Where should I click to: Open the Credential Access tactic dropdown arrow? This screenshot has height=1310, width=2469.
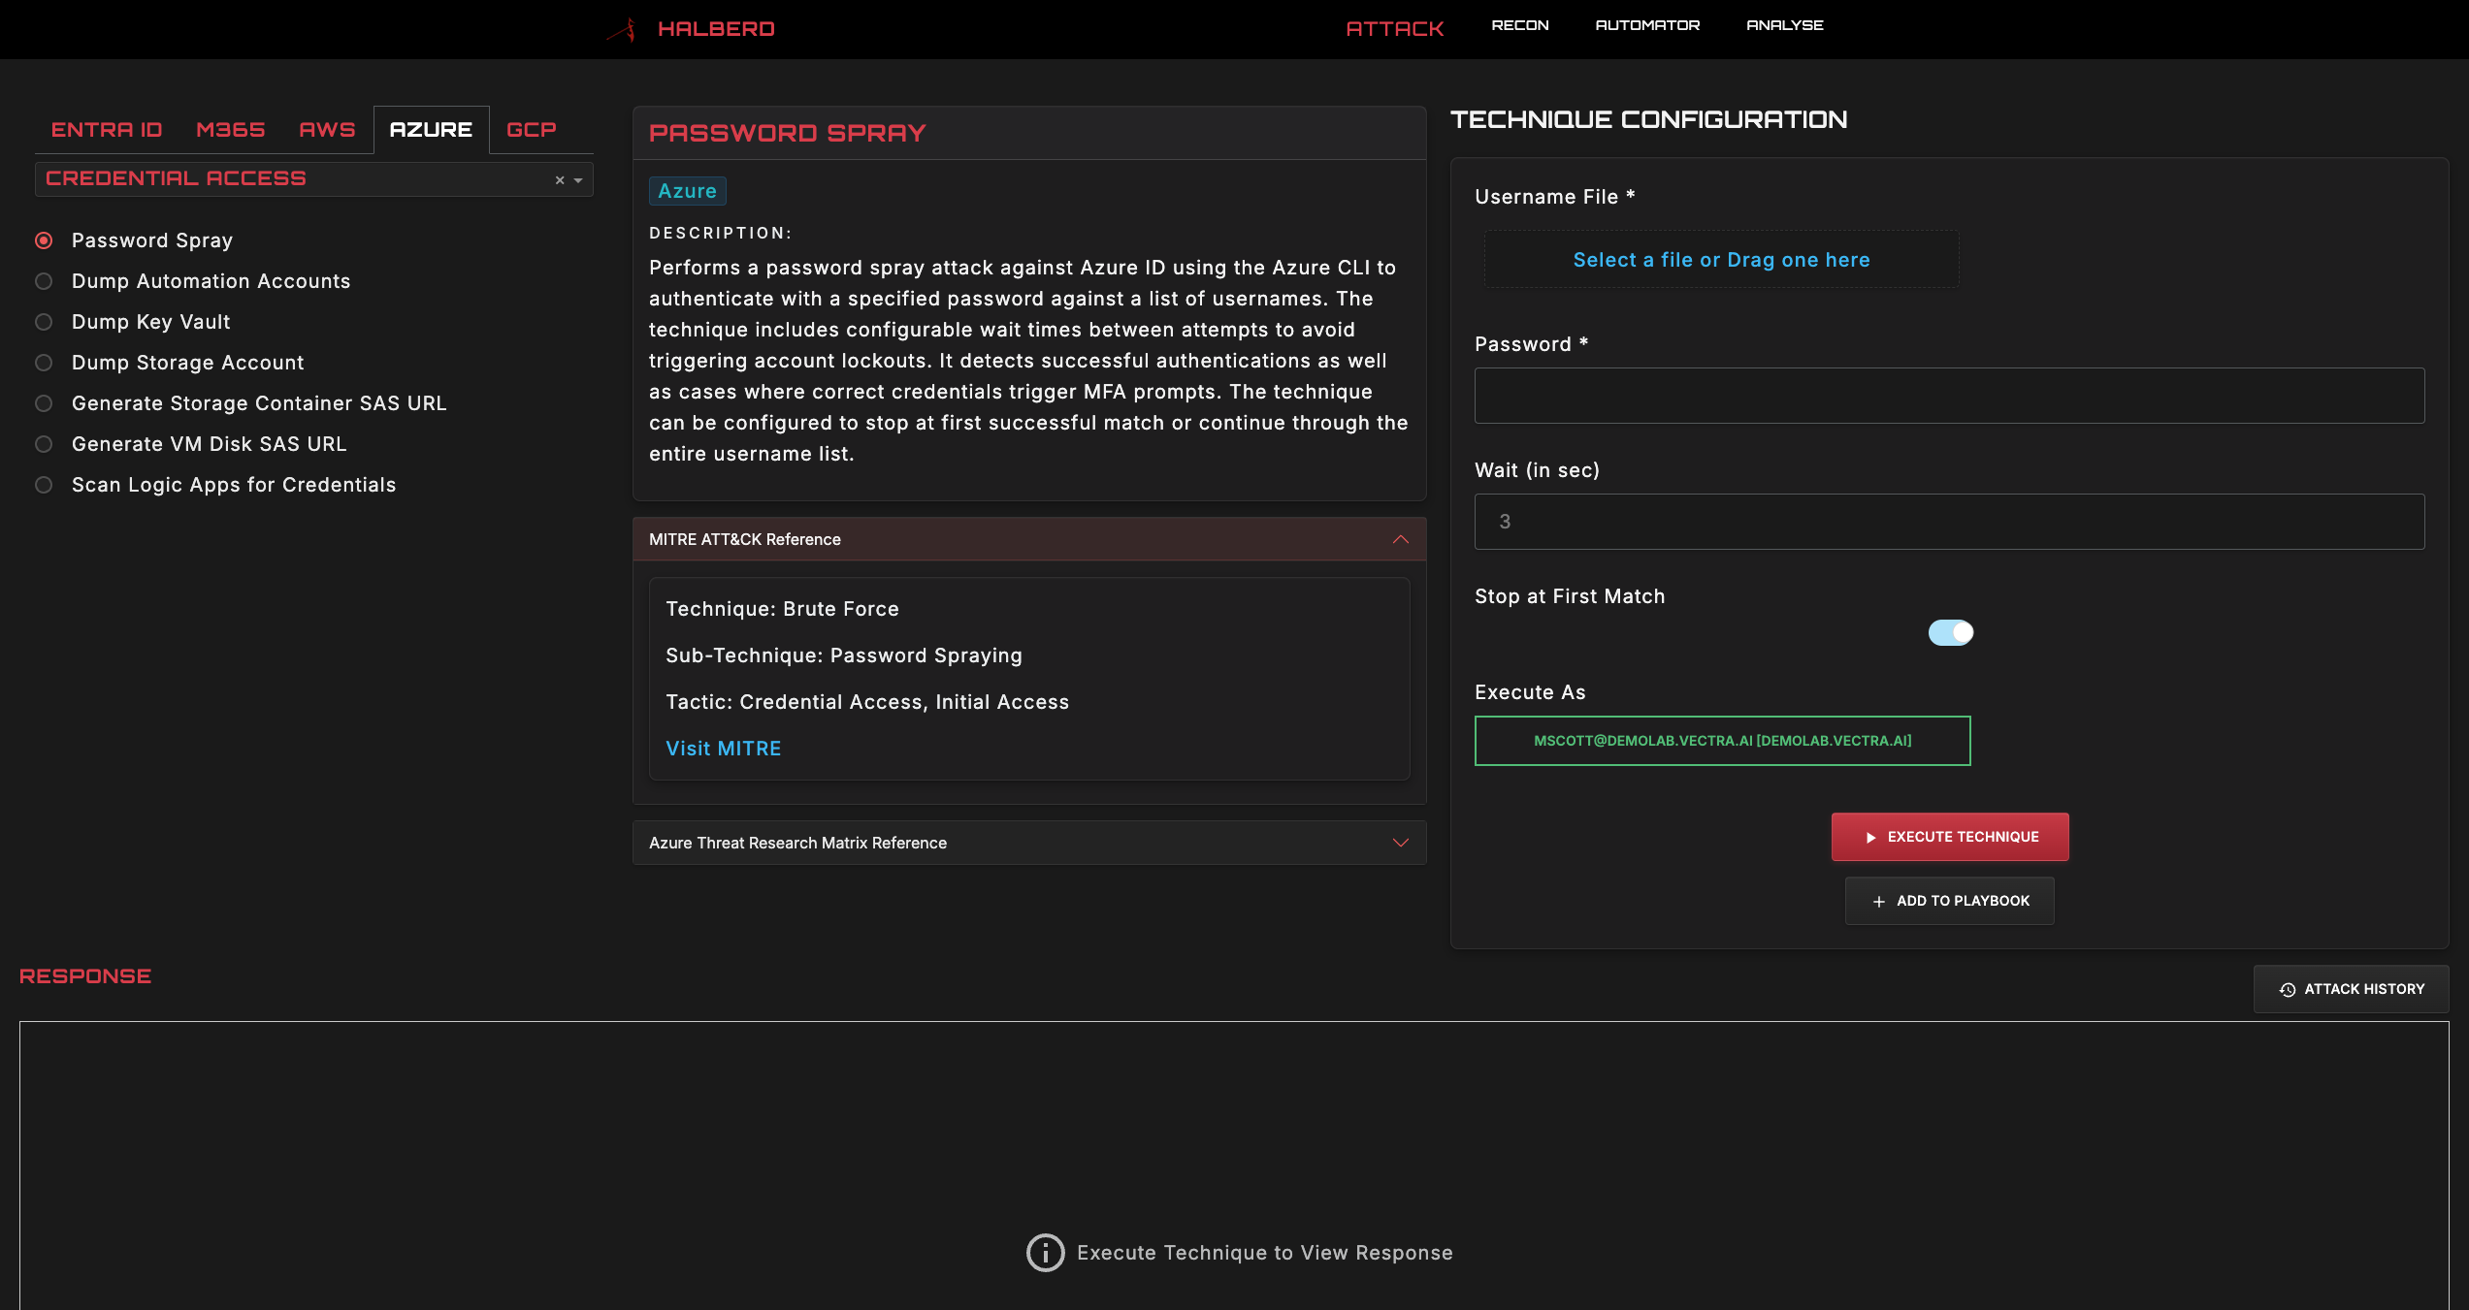pos(578,180)
